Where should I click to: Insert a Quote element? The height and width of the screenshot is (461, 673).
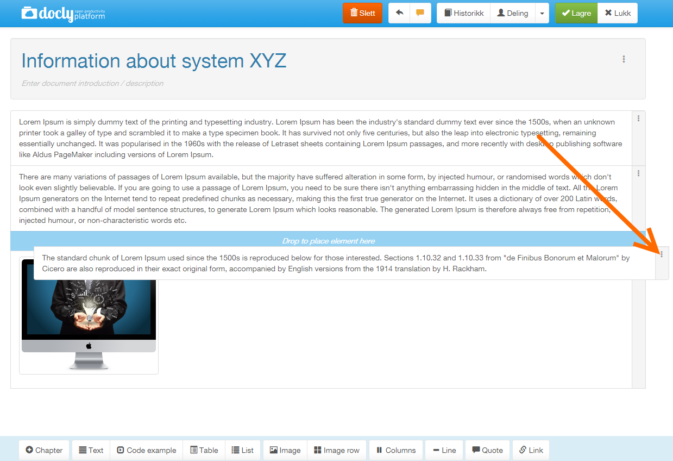click(488, 450)
